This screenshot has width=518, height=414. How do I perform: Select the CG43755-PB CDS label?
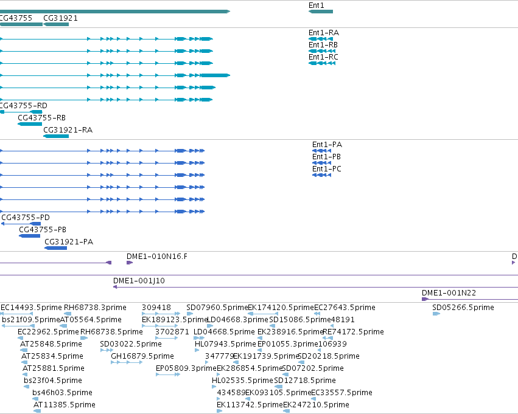pyautogui.click(x=43, y=230)
